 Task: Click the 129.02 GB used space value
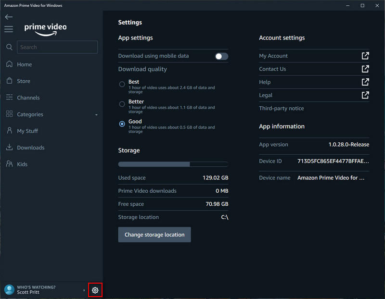point(215,177)
